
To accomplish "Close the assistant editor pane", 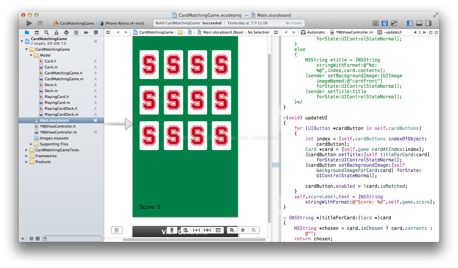I will tap(436, 33).
